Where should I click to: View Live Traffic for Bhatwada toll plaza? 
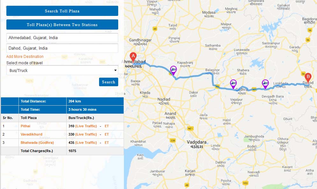coord(86,143)
